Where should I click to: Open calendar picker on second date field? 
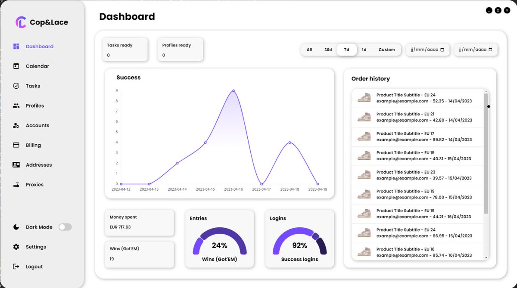click(x=491, y=50)
